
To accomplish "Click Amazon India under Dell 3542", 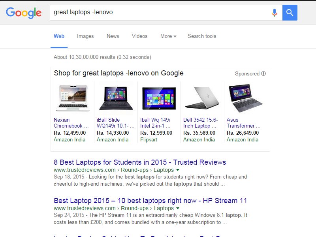I will [199, 140].
